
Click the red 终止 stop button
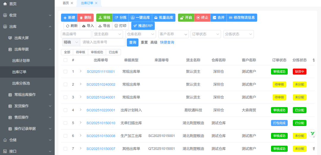pyautogui.click(x=202, y=18)
